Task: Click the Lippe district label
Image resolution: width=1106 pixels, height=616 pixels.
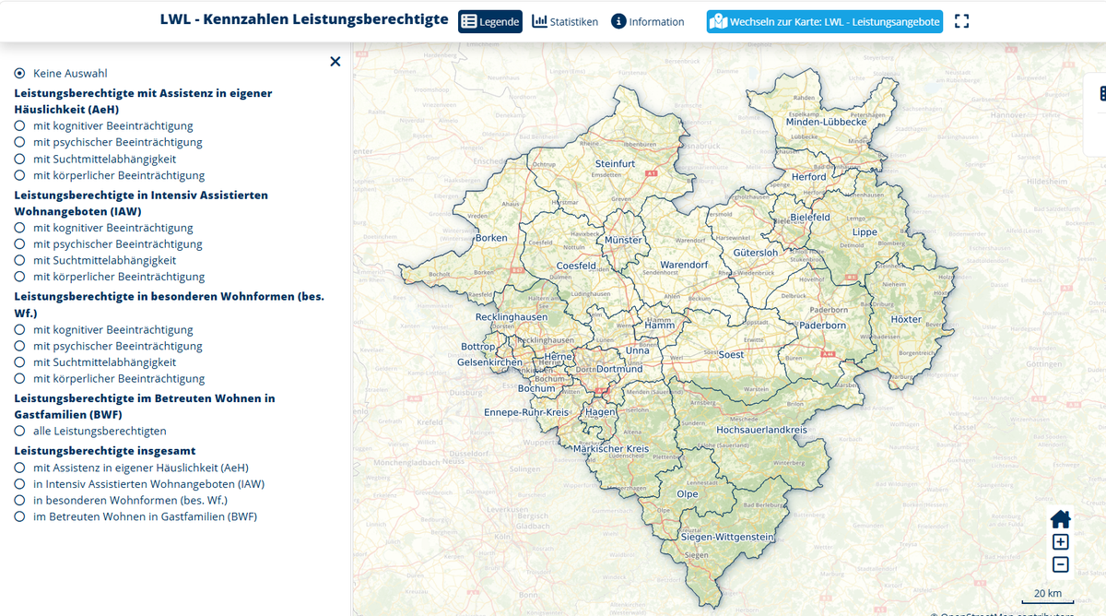Action: 865,232
